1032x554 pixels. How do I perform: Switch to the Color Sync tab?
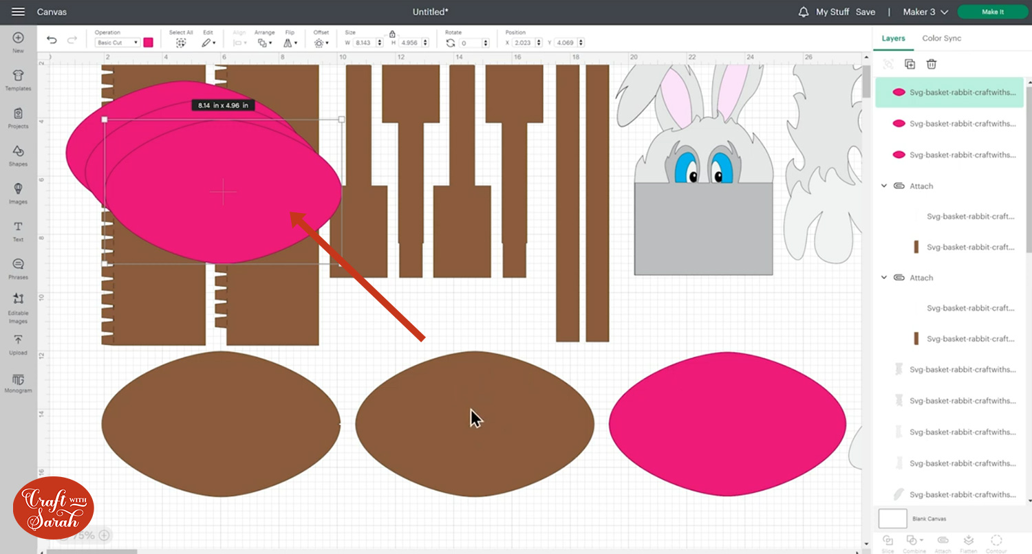941,38
